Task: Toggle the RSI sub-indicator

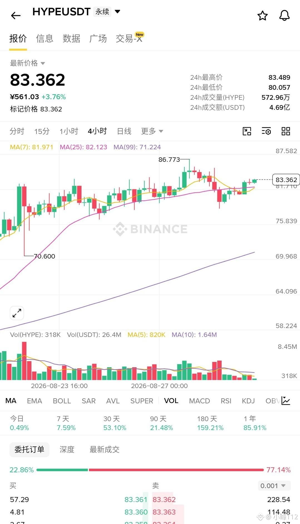Action: click(226, 401)
